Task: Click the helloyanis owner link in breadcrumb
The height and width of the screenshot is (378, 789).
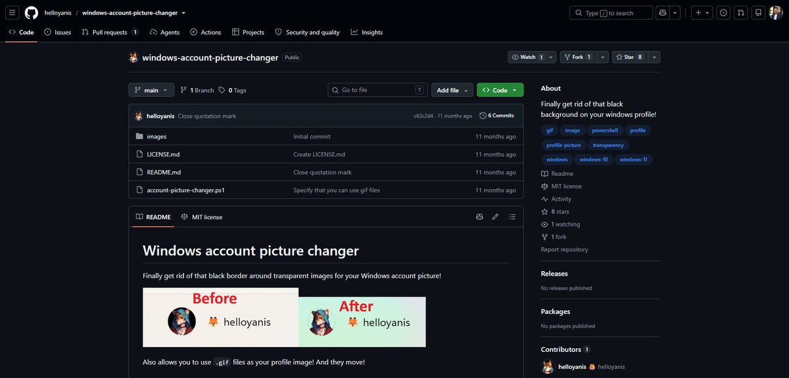Action: click(58, 13)
